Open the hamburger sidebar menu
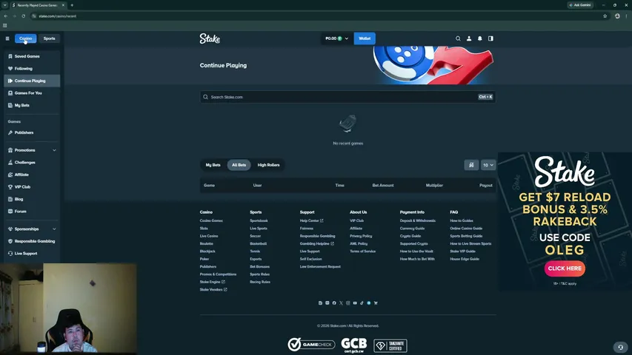Screen dimensions: 632x355 coord(7,38)
